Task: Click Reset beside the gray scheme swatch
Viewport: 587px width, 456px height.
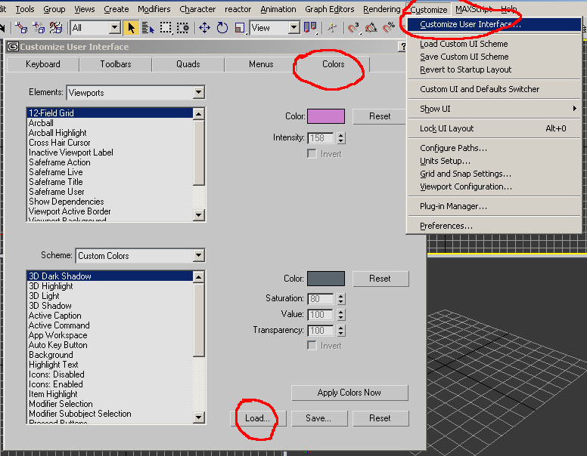Action: click(x=380, y=279)
